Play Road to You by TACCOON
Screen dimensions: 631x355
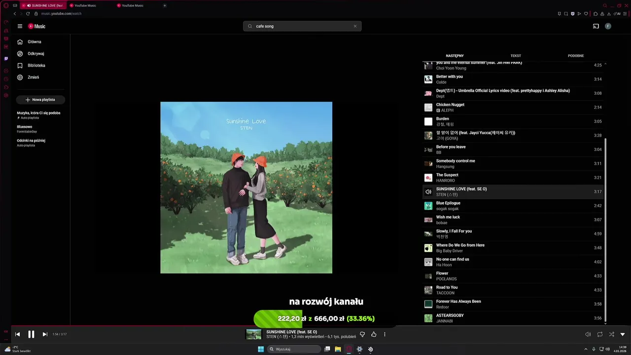(513, 290)
